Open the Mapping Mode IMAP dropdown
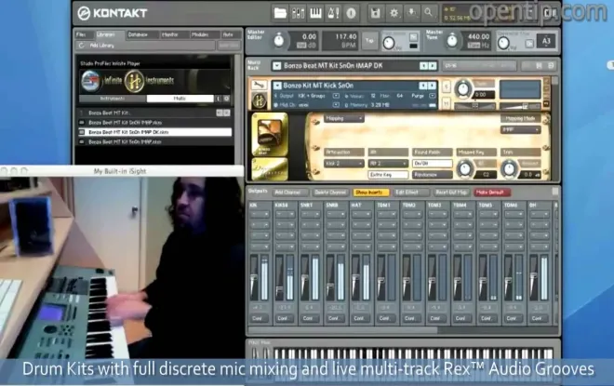 tap(520, 129)
